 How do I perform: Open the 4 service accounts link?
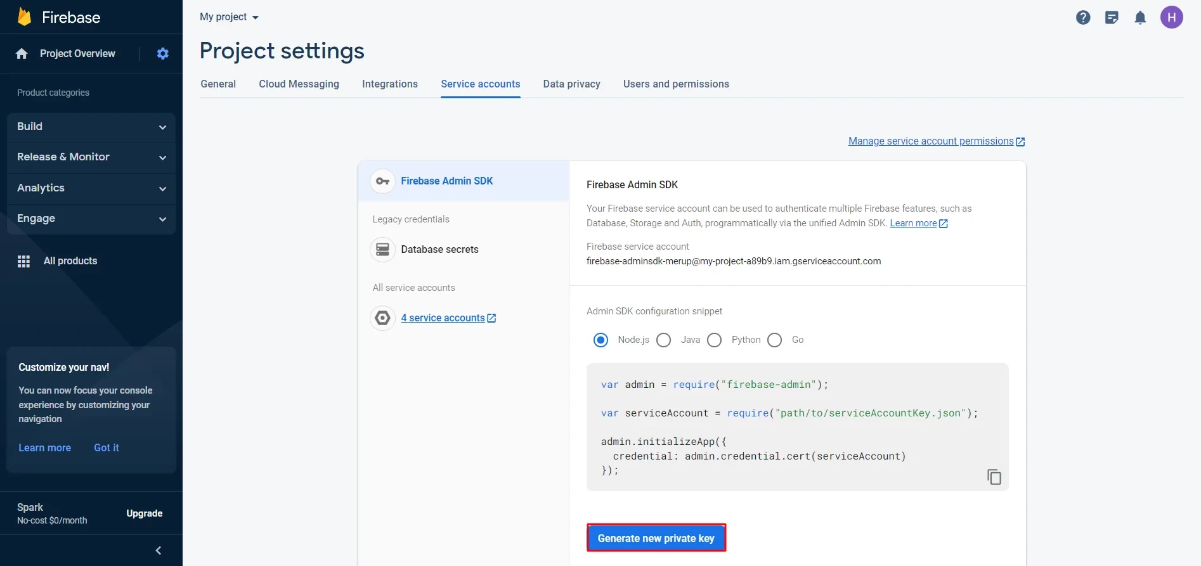[448, 318]
